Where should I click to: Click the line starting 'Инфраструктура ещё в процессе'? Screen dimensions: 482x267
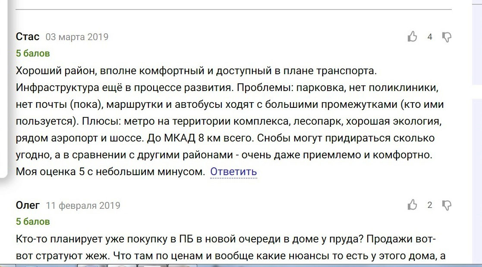[x=227, y=88]
